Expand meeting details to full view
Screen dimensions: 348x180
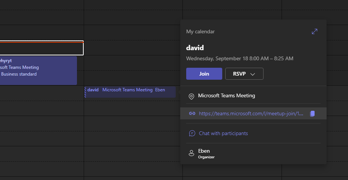point(315,32)
